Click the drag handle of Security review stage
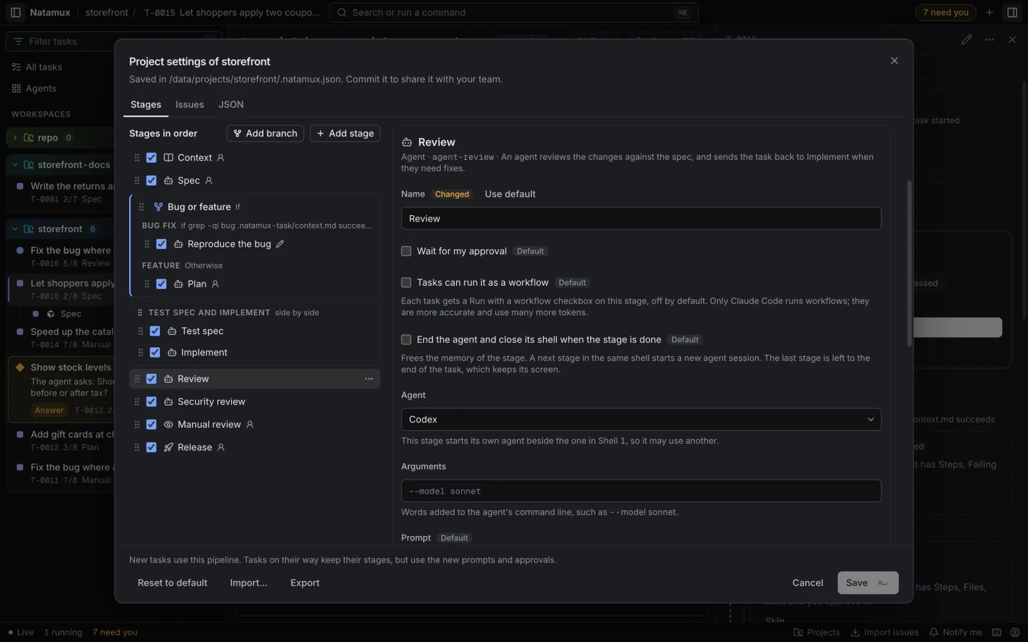Viewport: 1028px width, 642px height. [x=137, y=401]
